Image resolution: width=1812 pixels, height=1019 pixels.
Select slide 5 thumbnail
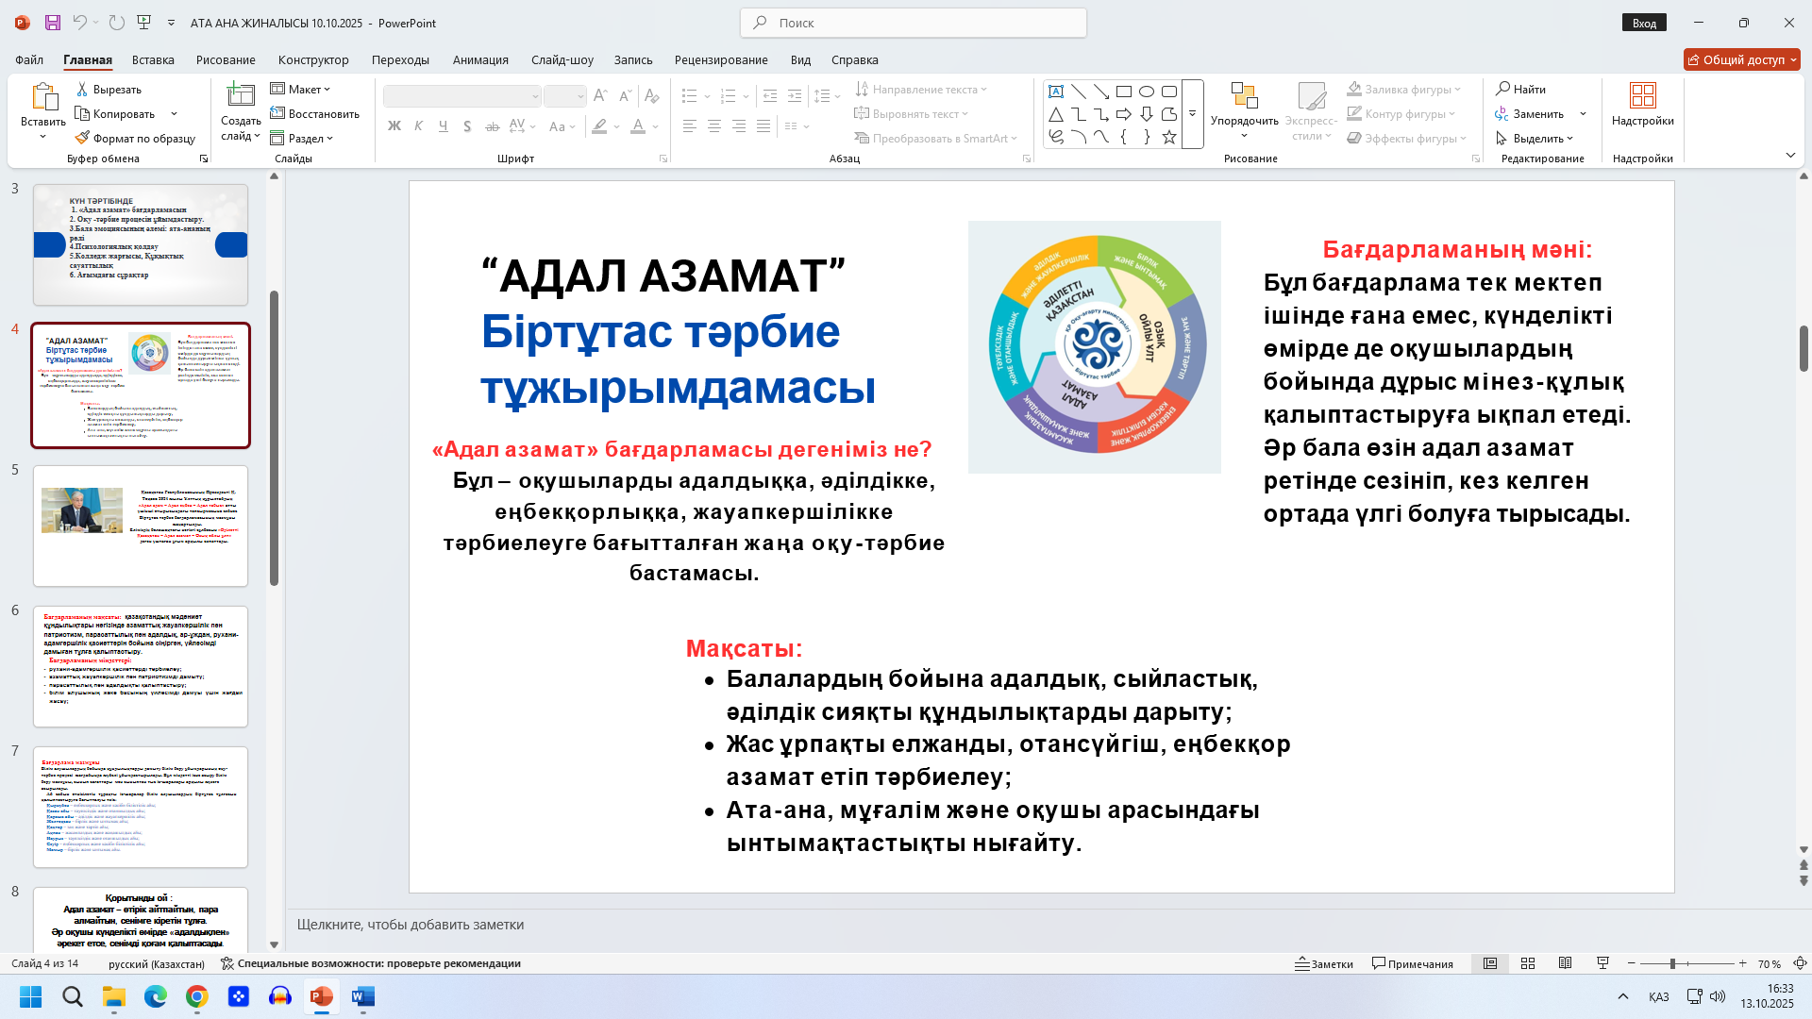point(141,526)
